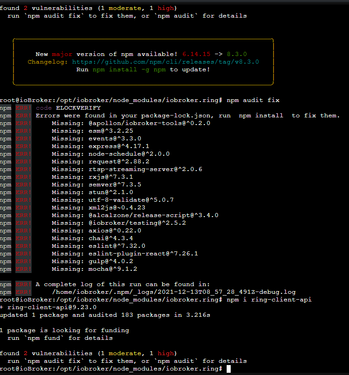Click the 'Missing: xml2js@~0.4.23' line
Screen dimensions: 349x375
point(98,207)
